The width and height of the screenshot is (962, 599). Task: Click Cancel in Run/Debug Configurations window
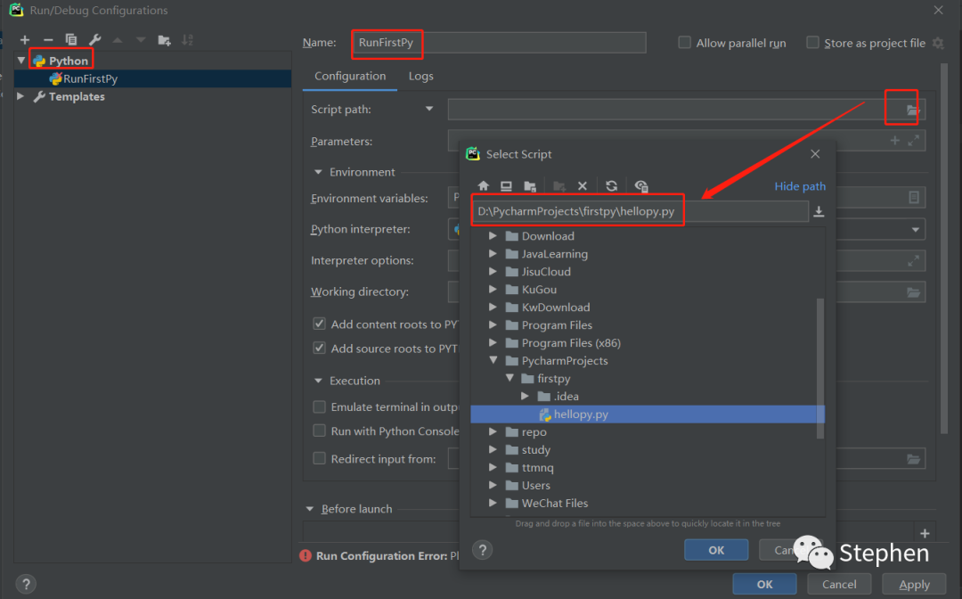[839, 584]
